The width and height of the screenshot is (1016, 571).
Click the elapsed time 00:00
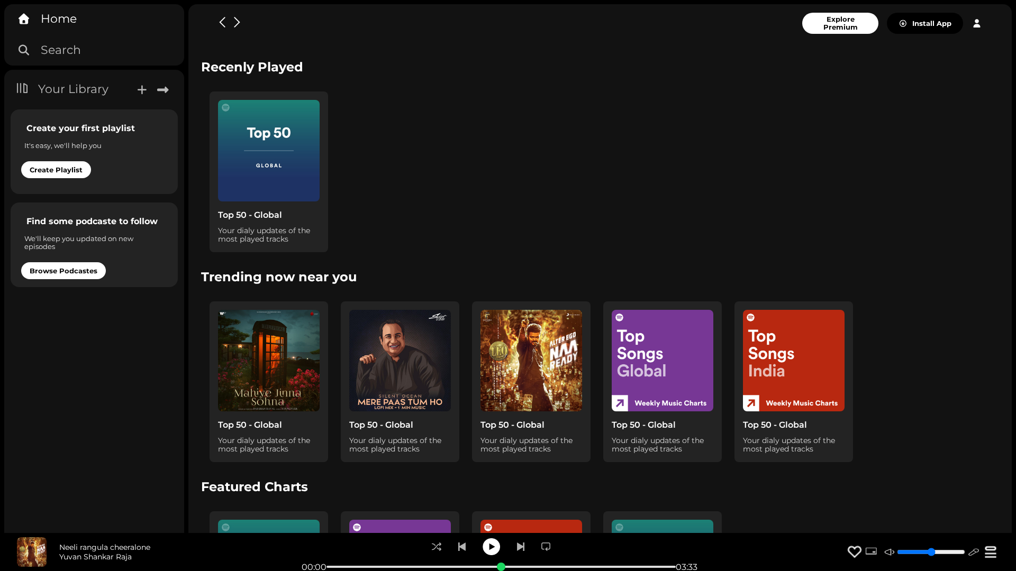pos(314,567)
